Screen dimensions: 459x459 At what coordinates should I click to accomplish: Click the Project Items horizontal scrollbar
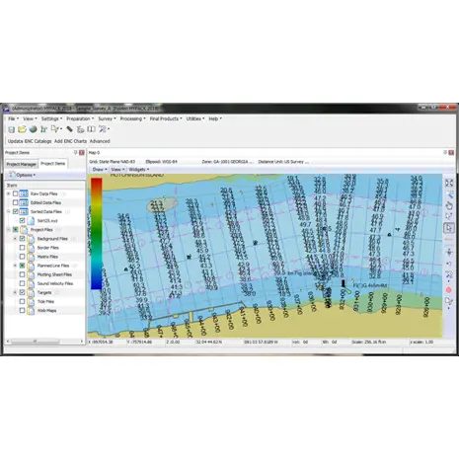coord(44,342)
